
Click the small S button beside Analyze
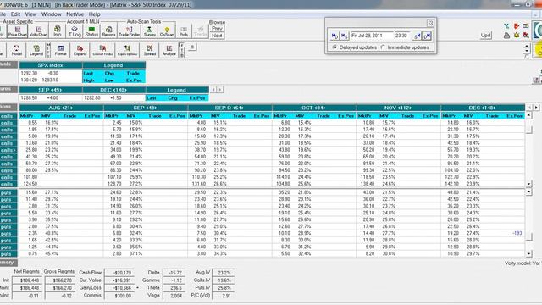point(192,47)
